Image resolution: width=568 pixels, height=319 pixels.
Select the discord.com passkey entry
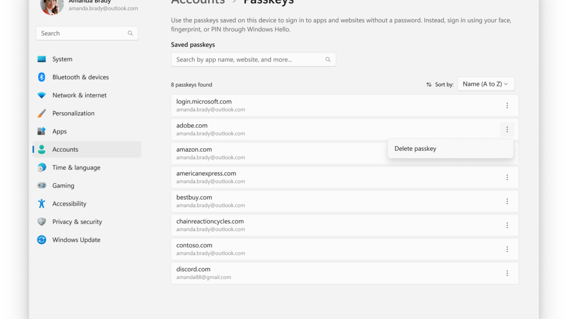pyautogui.click(x=345, y=273)
